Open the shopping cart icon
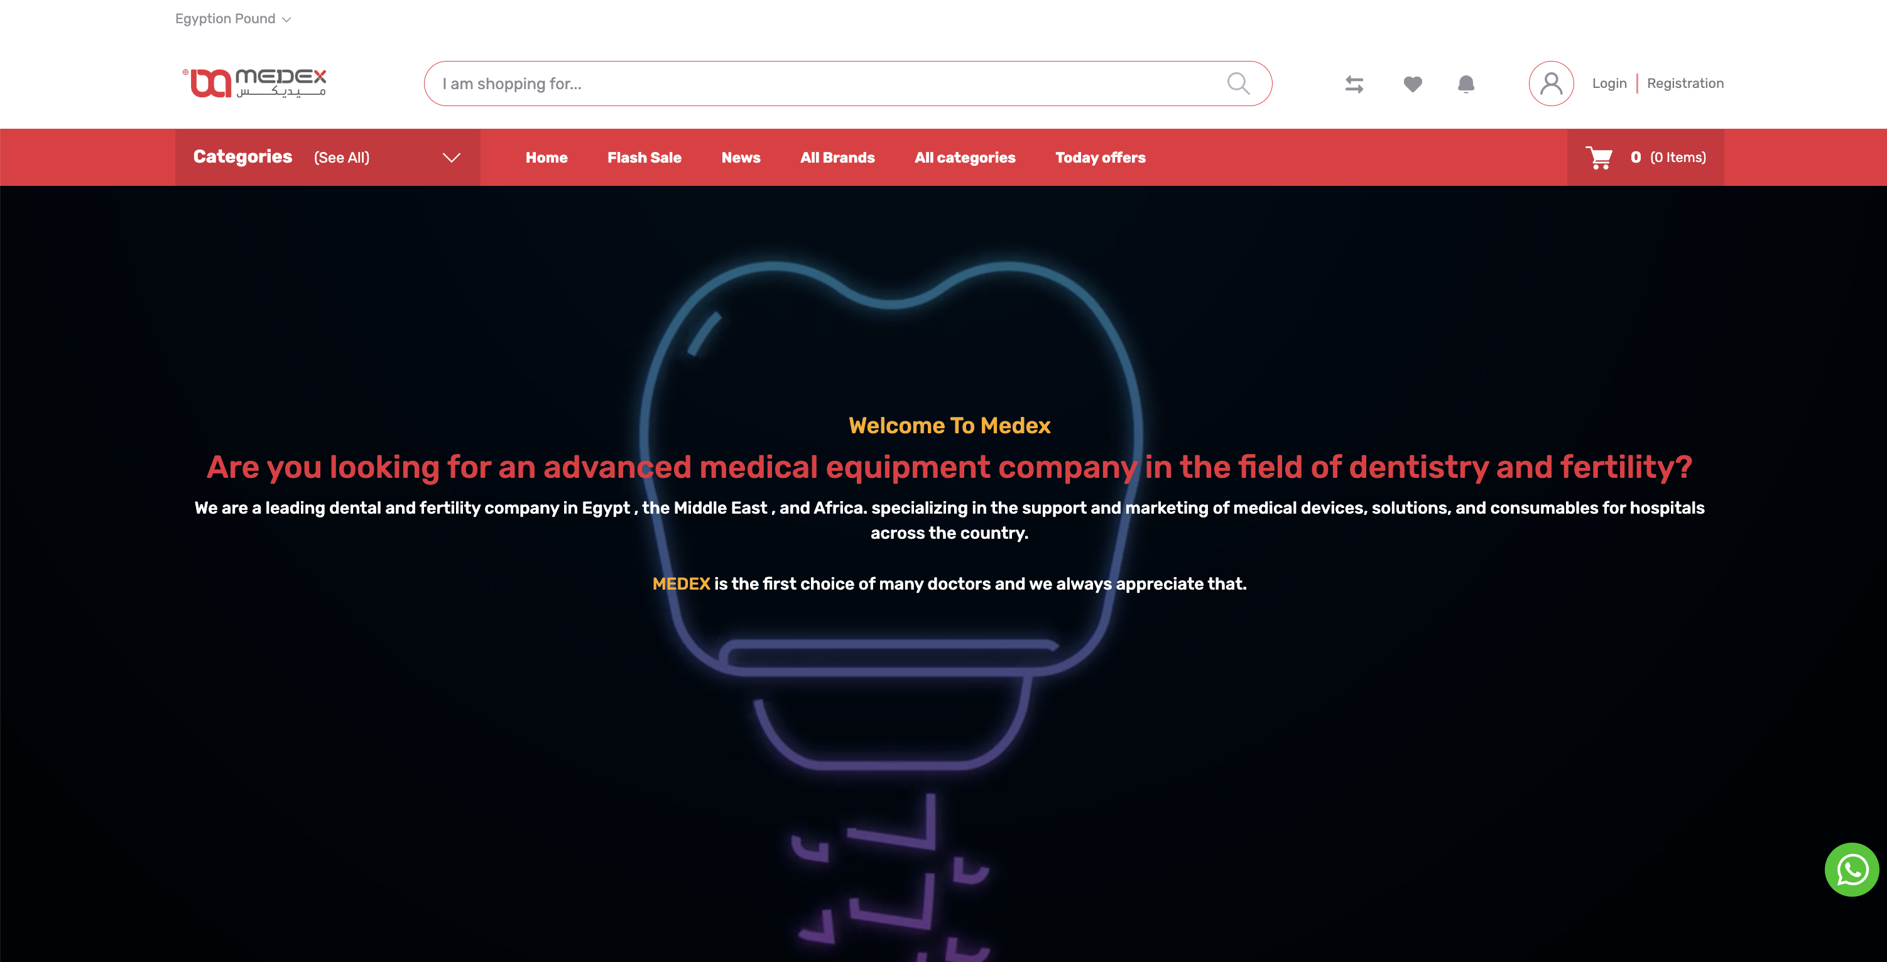Image resolution: width=1887 pixels, height=962 pixels. click(x=1601, y=157)
